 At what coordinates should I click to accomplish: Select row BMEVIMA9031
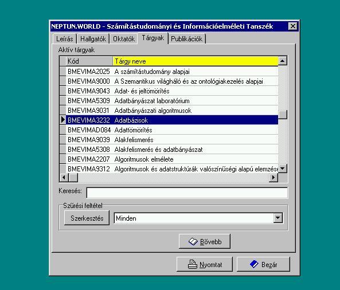pyautogui.click(x=169, y=110)
